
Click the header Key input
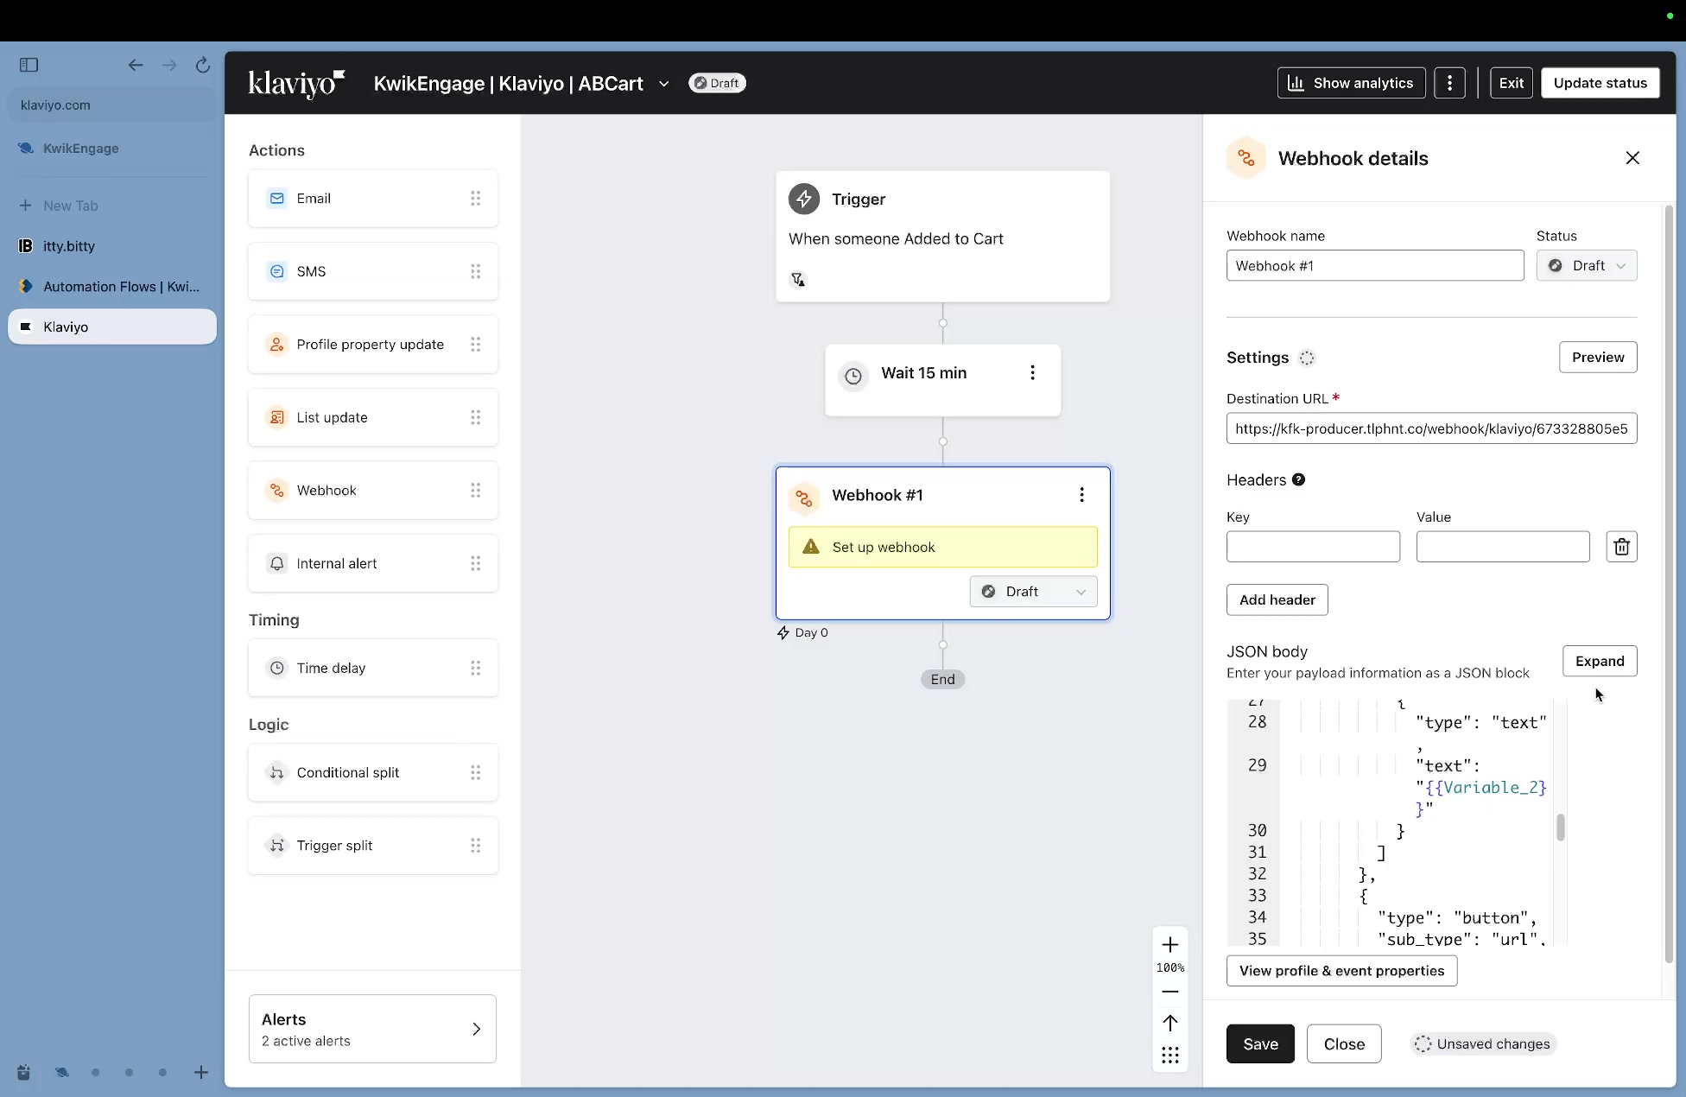[1313, 547]
